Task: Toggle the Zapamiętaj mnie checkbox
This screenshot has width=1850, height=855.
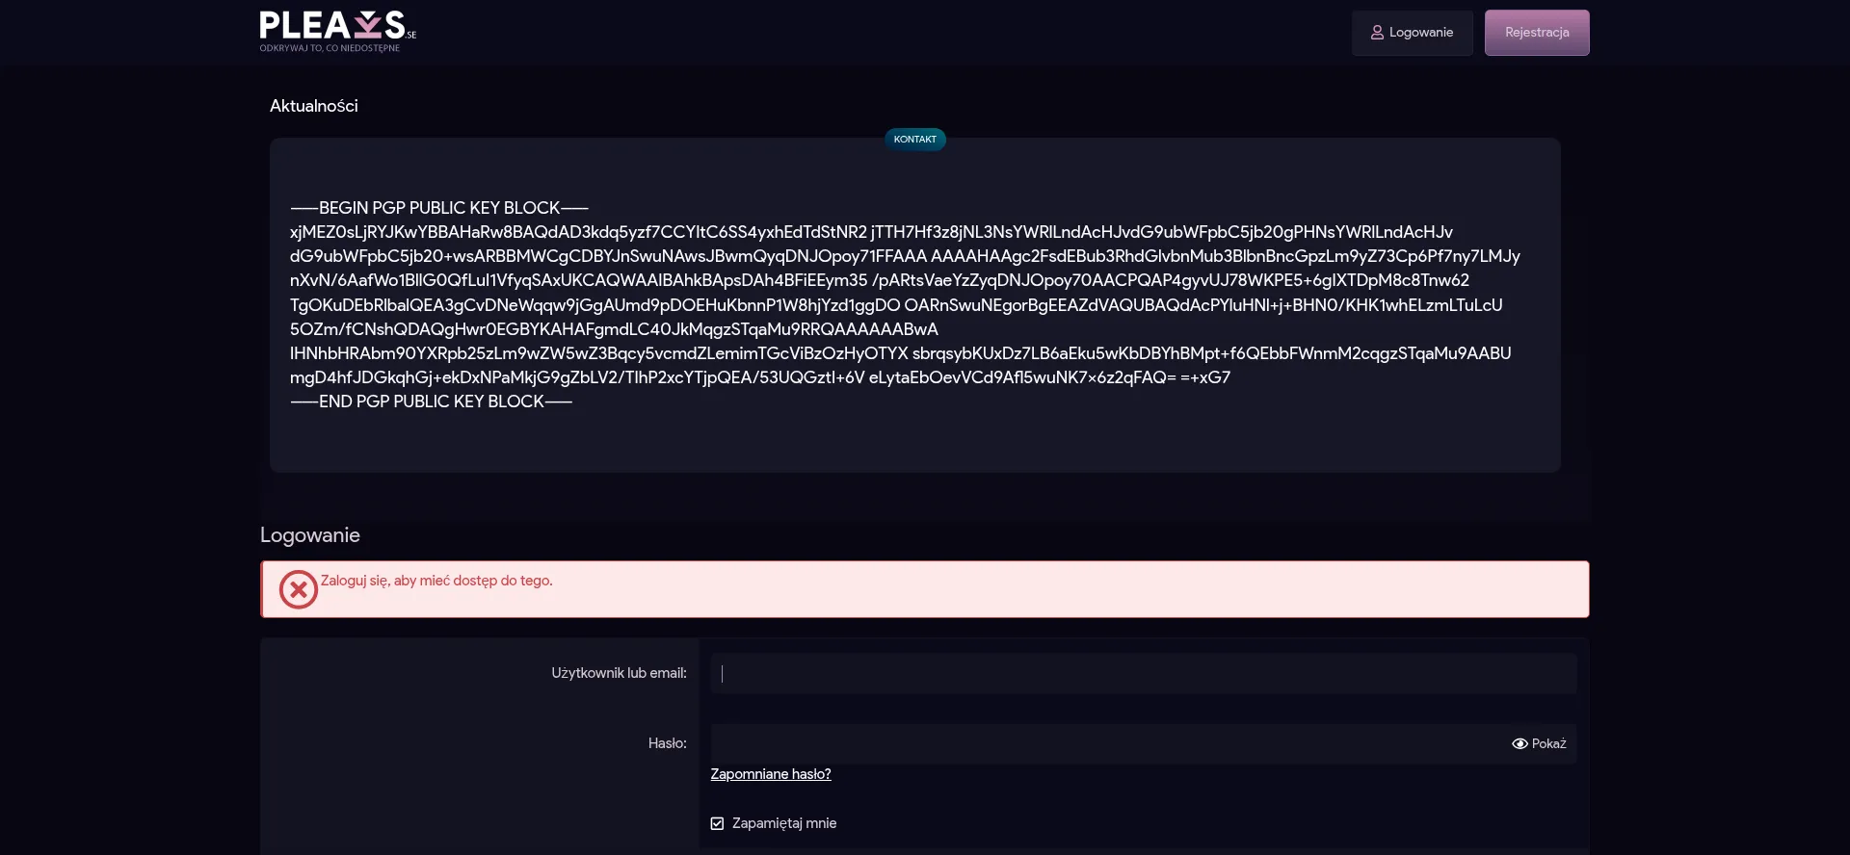Action: (x=717, y=823)
